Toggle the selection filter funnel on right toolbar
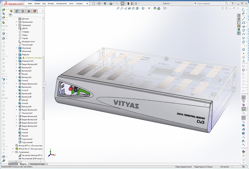 [x=243, y=97]
